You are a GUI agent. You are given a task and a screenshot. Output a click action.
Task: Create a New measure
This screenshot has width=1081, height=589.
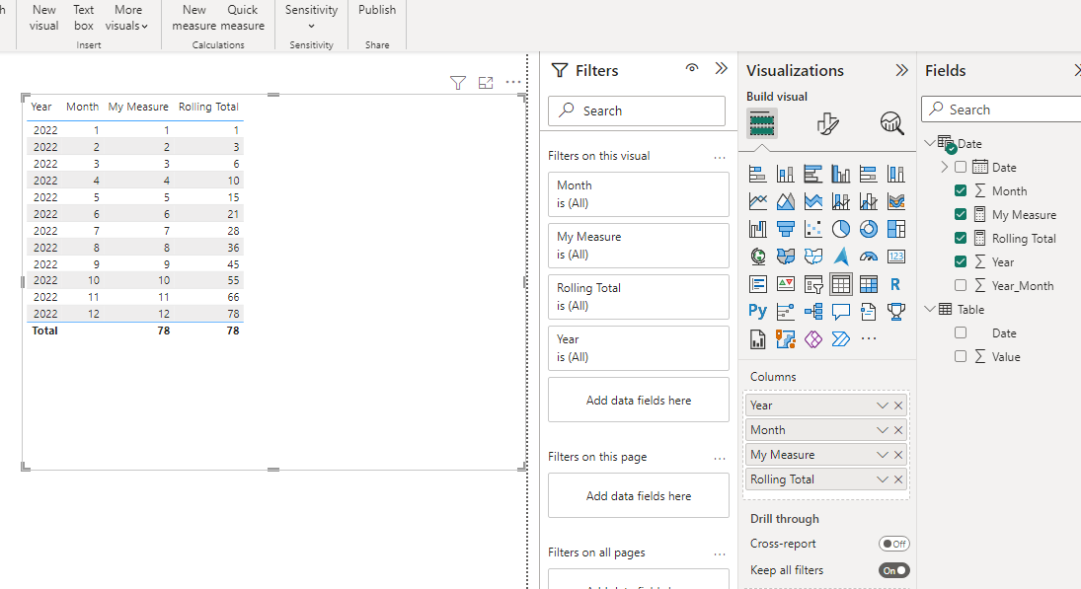pos(193,18)
